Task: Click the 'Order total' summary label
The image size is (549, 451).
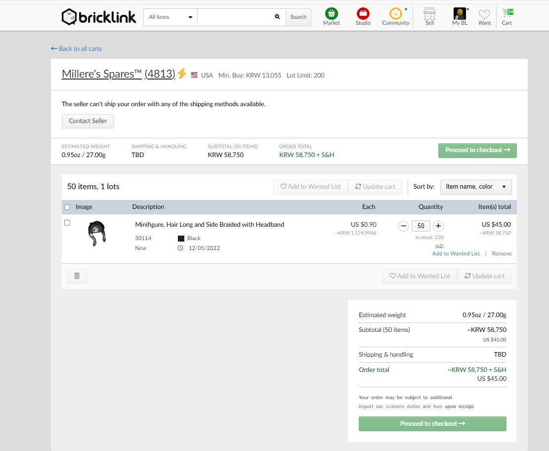Action: pos(374,370)
